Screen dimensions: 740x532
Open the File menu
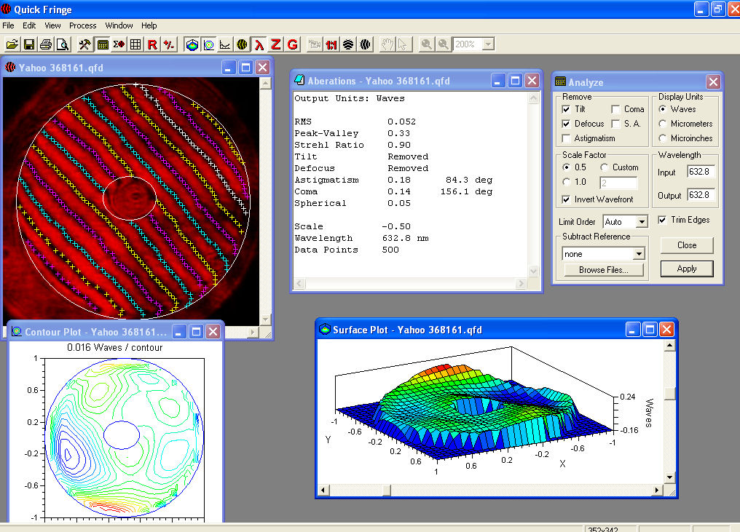(8, 25)
